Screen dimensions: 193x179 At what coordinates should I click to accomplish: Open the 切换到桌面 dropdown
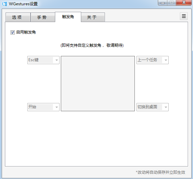point(152,107)
